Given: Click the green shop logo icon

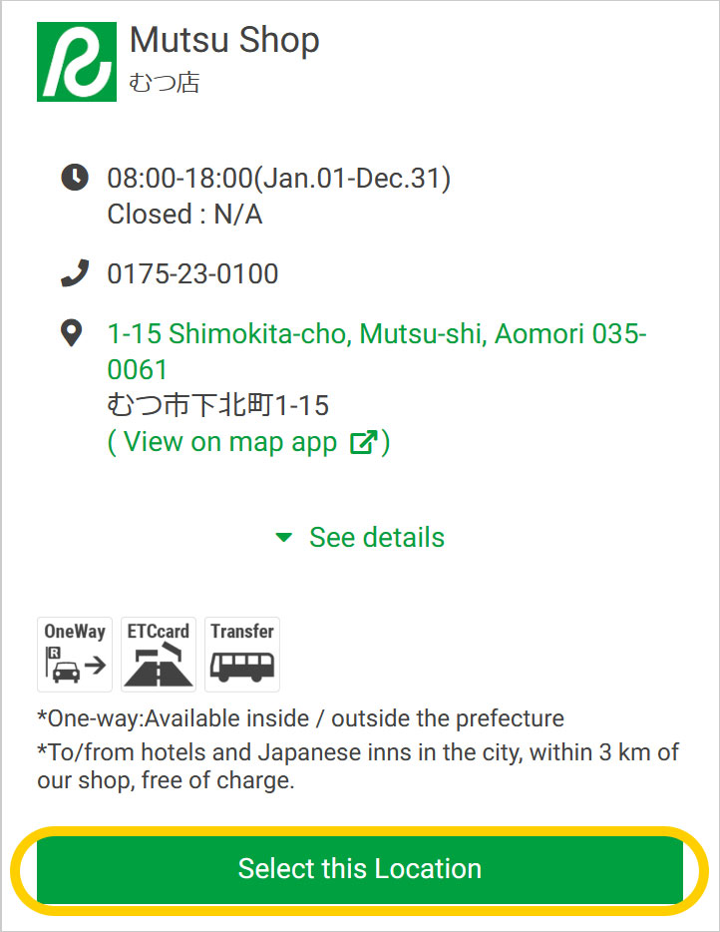Looking at the screenshot, I should (x=77, y=61).
